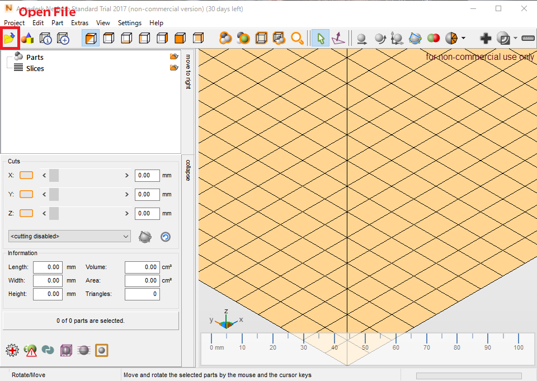Open dropdown arrow beside pie-chart sphere icon
The height and width of the screenshot is (381, 537).
(x=463, y=37)
